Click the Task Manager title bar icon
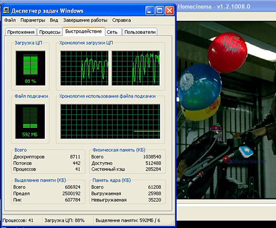Screen dimensions: 276x228 point(6,10)
